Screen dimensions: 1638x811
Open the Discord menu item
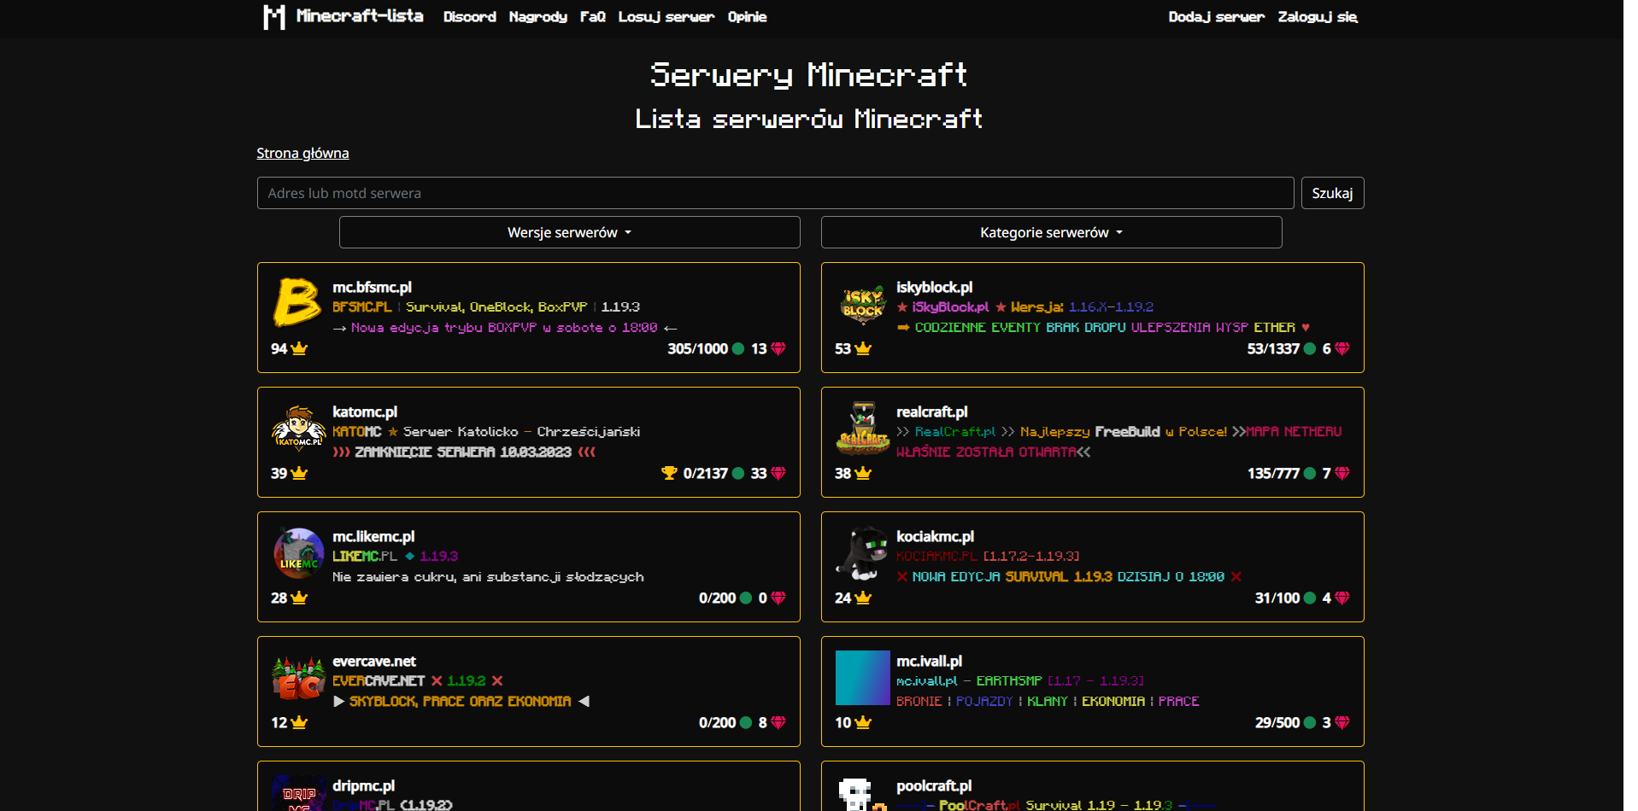pyautogui.click(x=469, y=17)
